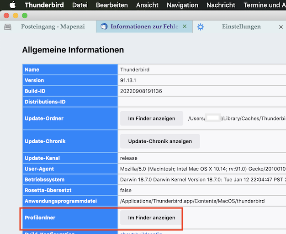The height and width of the screenshot is (234, 286).
Task: Close the Einstellungen tab
Action: [x=281, y=27]
